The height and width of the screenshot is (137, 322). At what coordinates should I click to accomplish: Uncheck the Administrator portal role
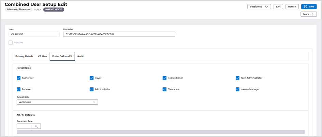[x=92, y=89]
